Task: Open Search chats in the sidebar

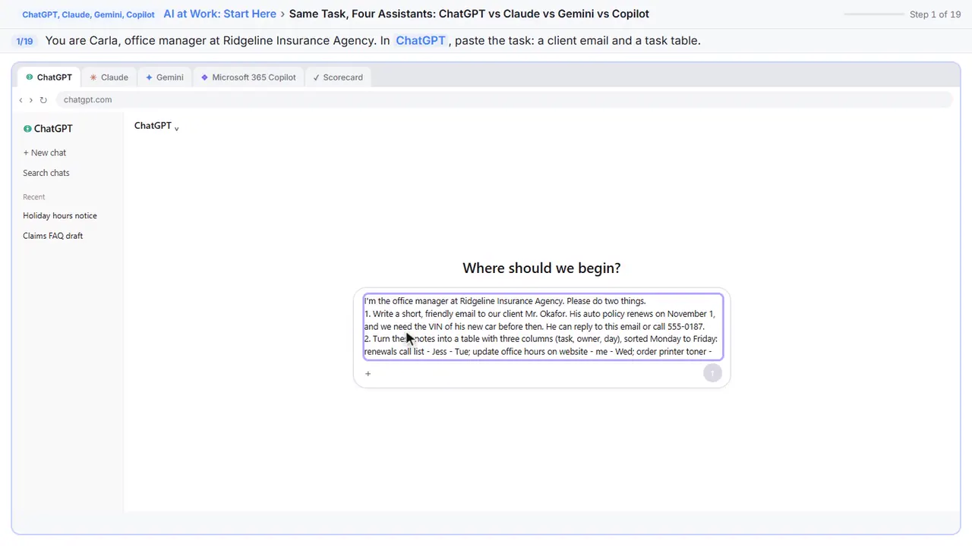Action: 46,173
